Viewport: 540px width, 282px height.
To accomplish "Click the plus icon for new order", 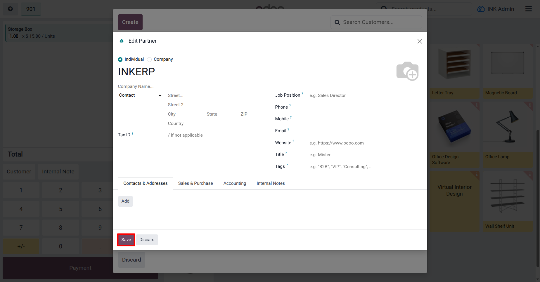I will 10,9.
